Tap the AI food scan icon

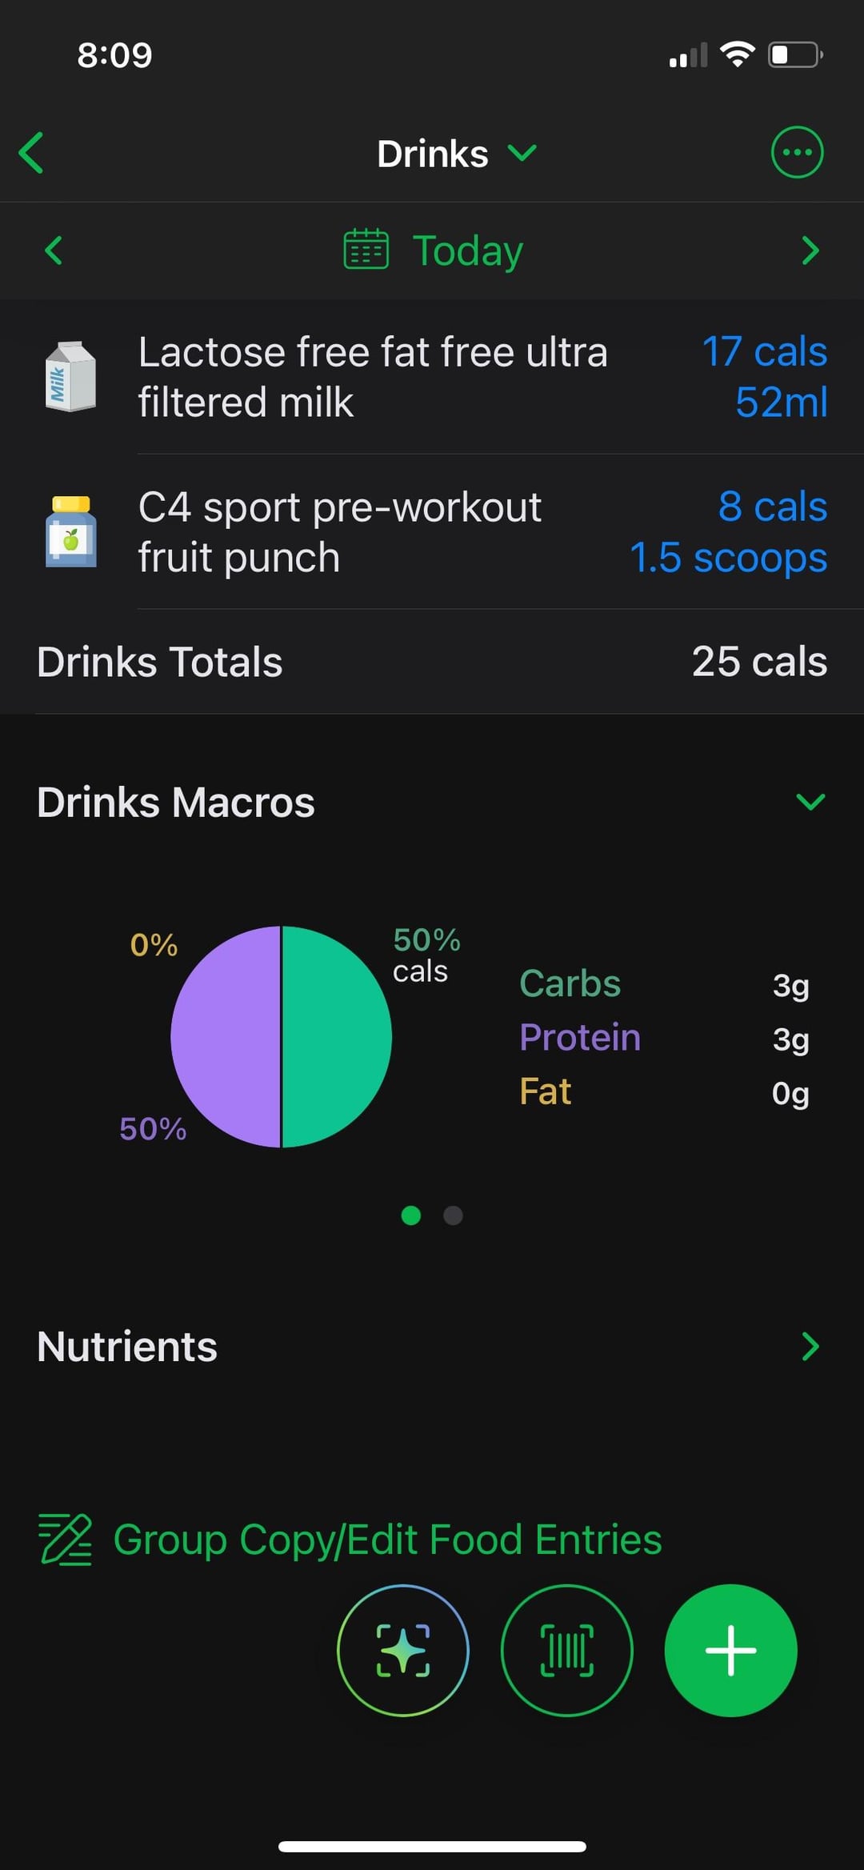402,1650
